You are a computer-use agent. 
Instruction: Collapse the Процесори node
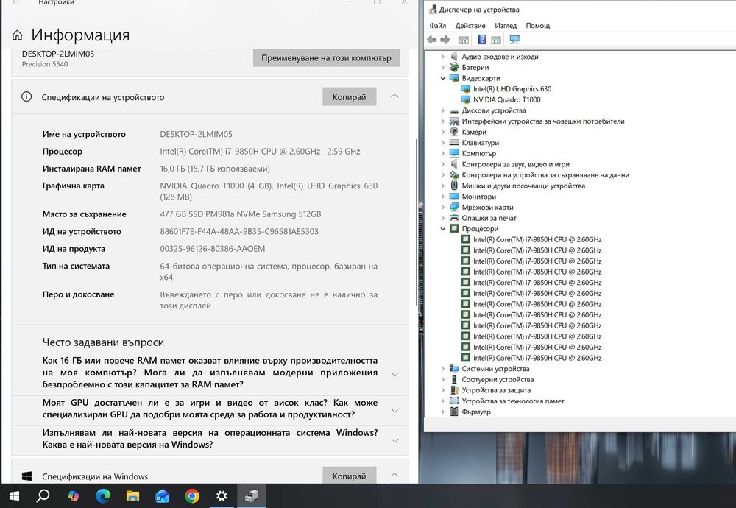coord(442,229)
